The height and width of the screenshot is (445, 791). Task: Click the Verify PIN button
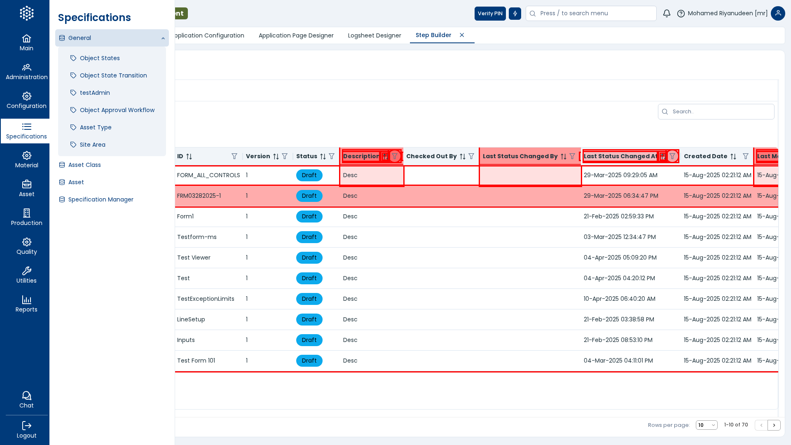pyautogui.click(x=490, y=14)
